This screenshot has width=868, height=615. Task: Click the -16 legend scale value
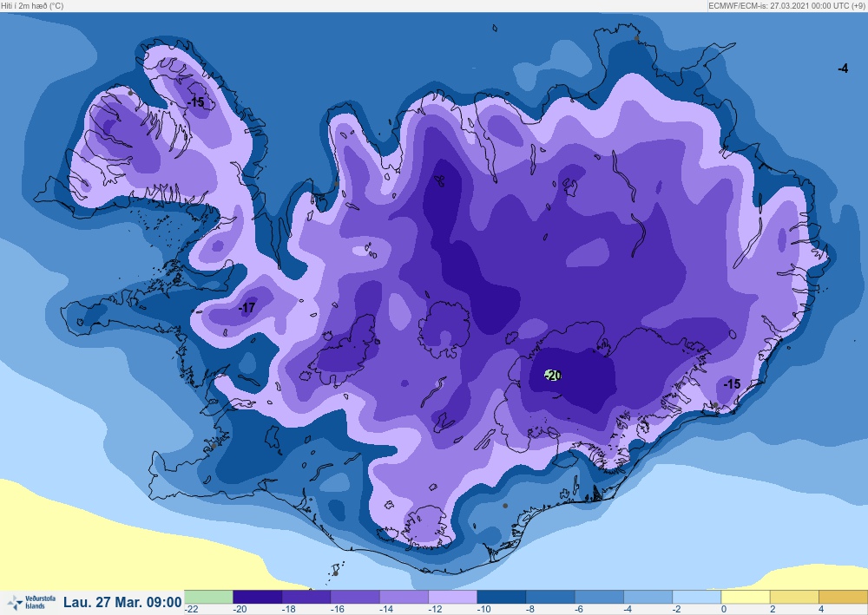tap(337, 610)
